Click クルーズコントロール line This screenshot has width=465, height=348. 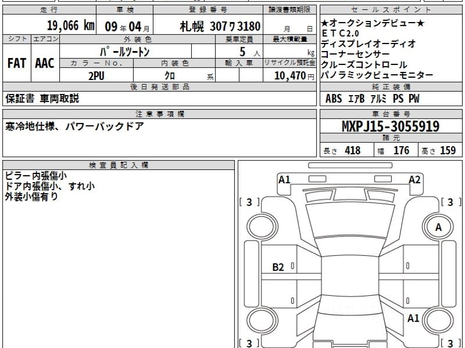coord(364,65)
